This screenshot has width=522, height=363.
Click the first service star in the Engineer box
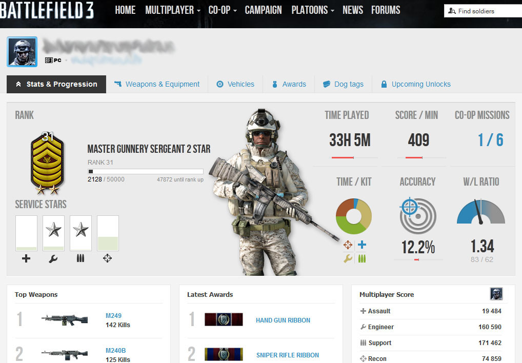coord(53,230)
